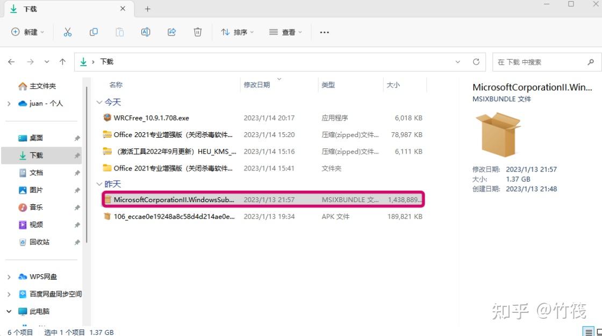The image size is (602, 336).
Task: Sort by 名称 column header
Action: (x=116, y=85)
